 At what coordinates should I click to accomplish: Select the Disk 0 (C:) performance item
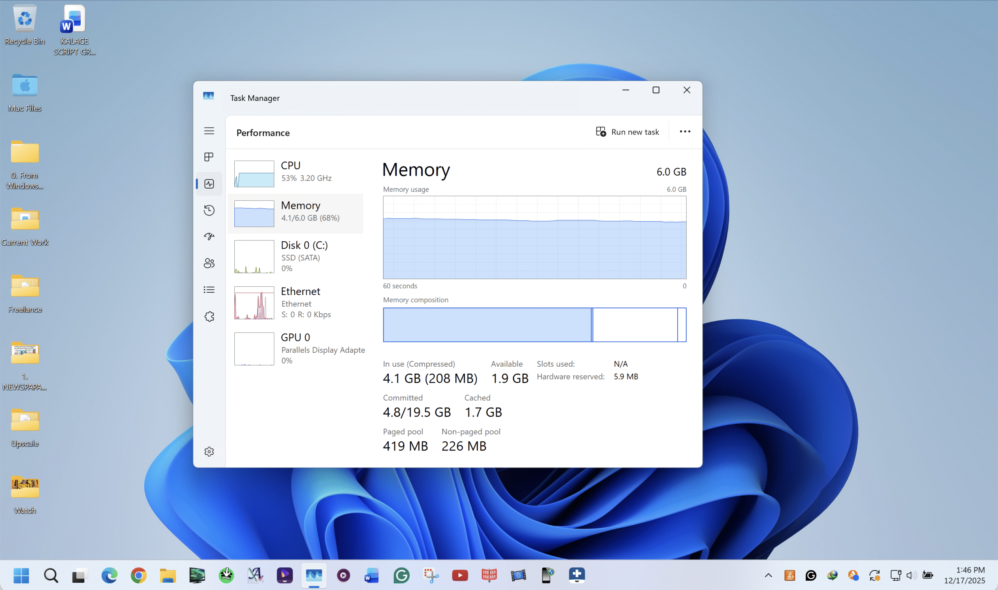(x=296, y=256)
